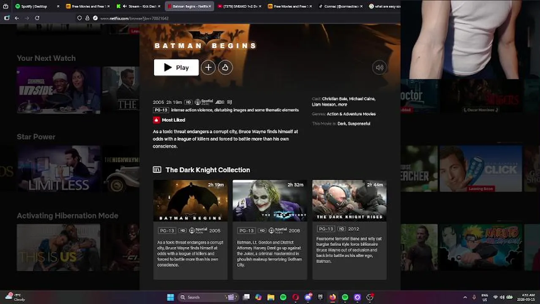Open Free Movies tab beside Spotify tab
Image resolution: width=540 pixels, height=304 pixels.
point(87,6)
